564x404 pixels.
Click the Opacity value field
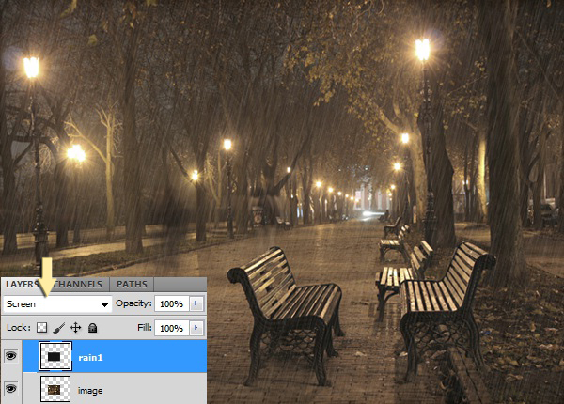172,304
